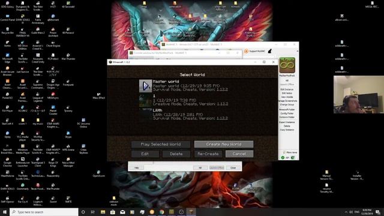Click Config Folder in MultiMC sidebar
Viewport: 384px width, 216px height.
point(287,113)
